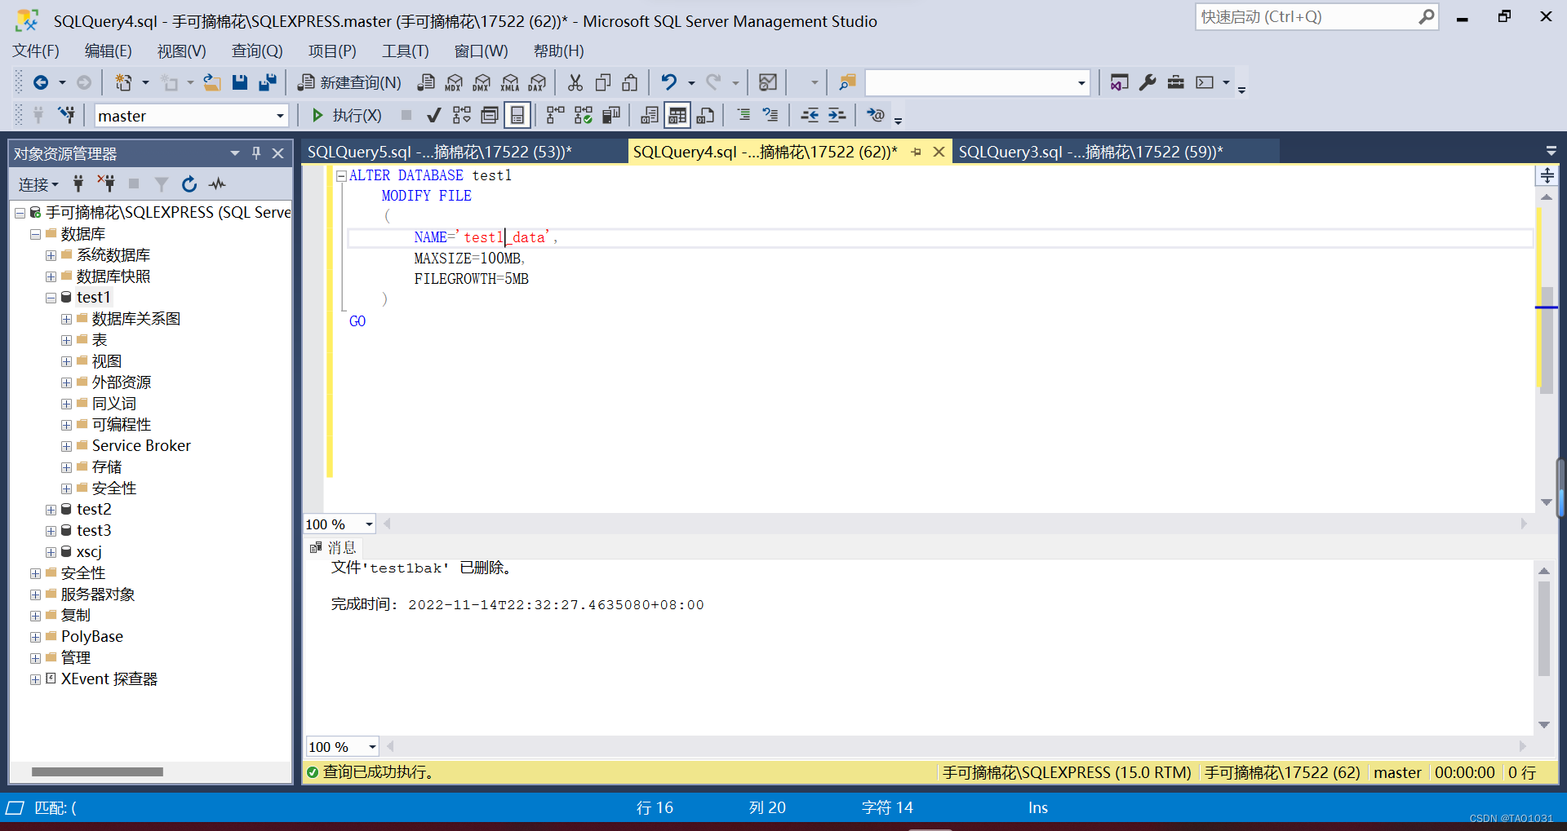
Task: Click the Save (floppy disk) icon
Action: coord(239,82)
